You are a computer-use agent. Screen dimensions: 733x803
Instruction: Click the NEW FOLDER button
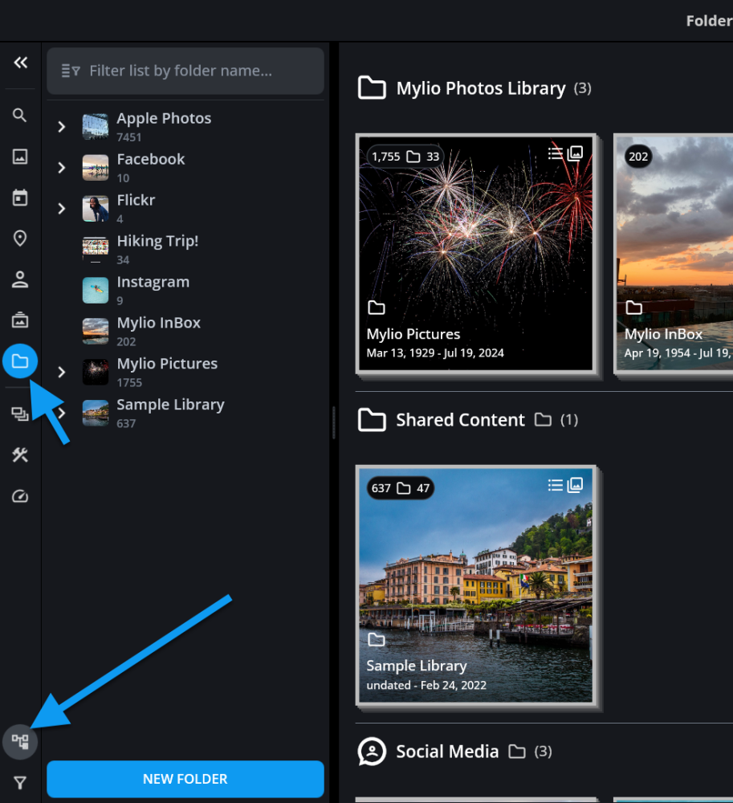(x=185, y=779)
